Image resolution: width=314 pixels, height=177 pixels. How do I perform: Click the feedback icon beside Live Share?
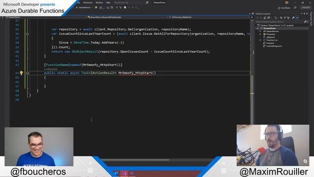295,8
